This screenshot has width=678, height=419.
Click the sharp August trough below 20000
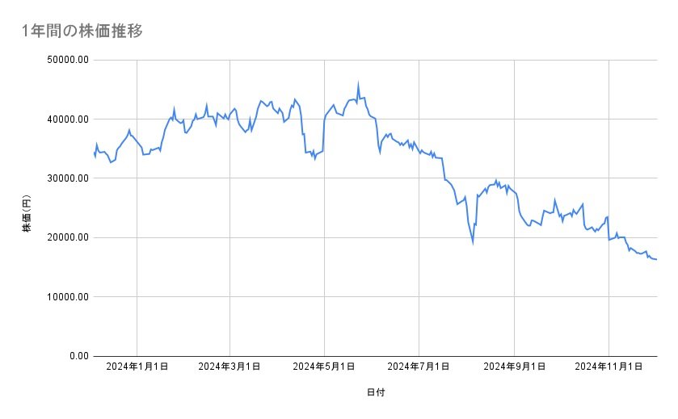[473, 241]
